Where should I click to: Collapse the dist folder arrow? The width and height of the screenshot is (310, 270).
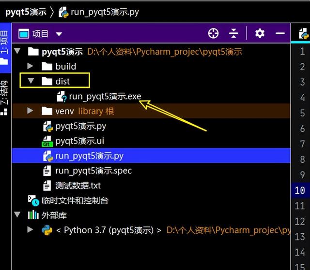pos(31,80)
